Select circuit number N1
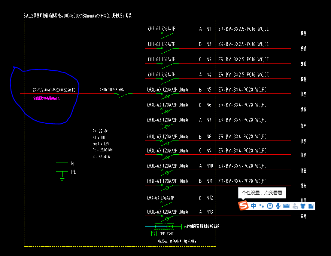Screen dimensions: 331x256 [x=209, y=29]
